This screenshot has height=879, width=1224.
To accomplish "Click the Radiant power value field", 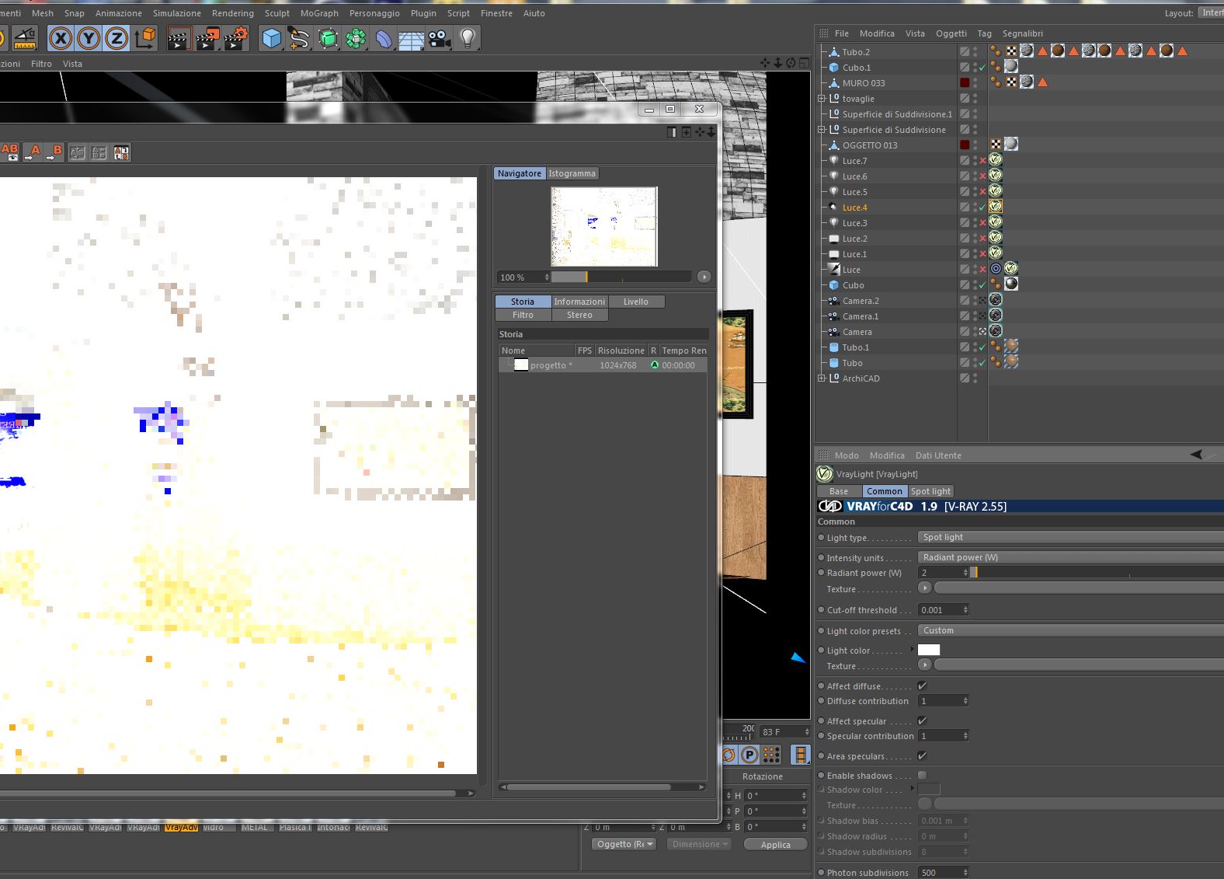I will pyautogui.click(x=944, y=572).
